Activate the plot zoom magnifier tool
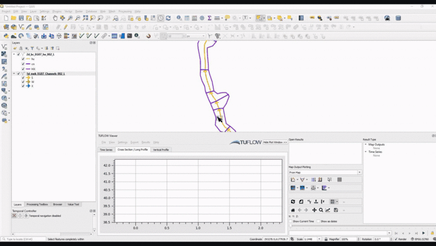Image resolution: width=436 pixels, height=246 pixels. click(321, 210)
